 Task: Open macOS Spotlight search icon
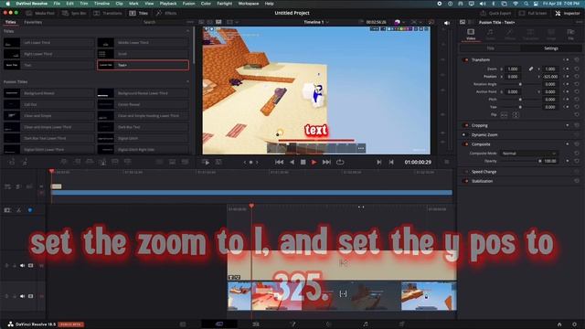526,4
